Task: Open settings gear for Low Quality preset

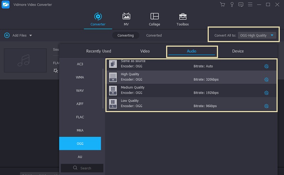Action: point(266,106)
